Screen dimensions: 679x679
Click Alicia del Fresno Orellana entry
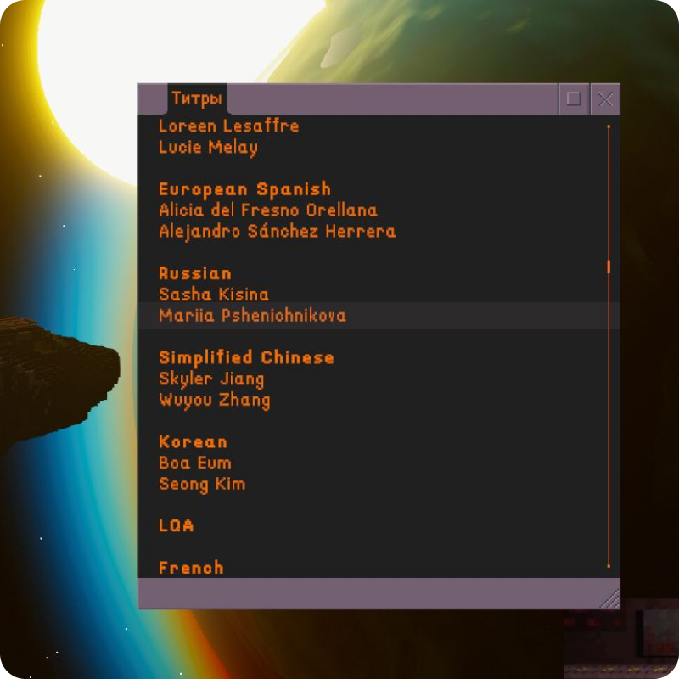tap(268, 210)
